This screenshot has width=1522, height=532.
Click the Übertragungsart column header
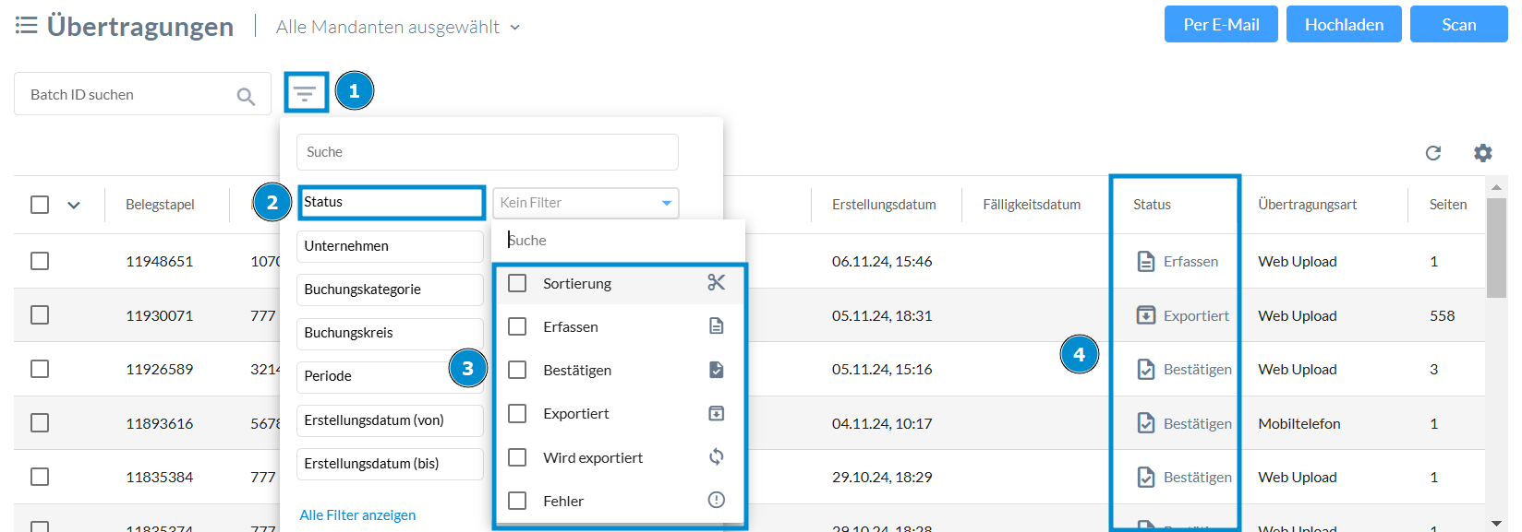(x=1307, y=205)
